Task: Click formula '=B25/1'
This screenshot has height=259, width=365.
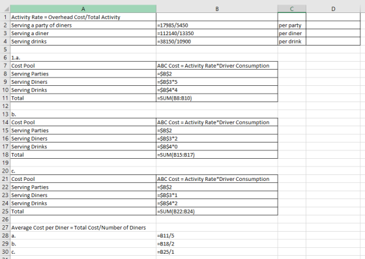Action: pyautogui.click(x=216, y=252)
